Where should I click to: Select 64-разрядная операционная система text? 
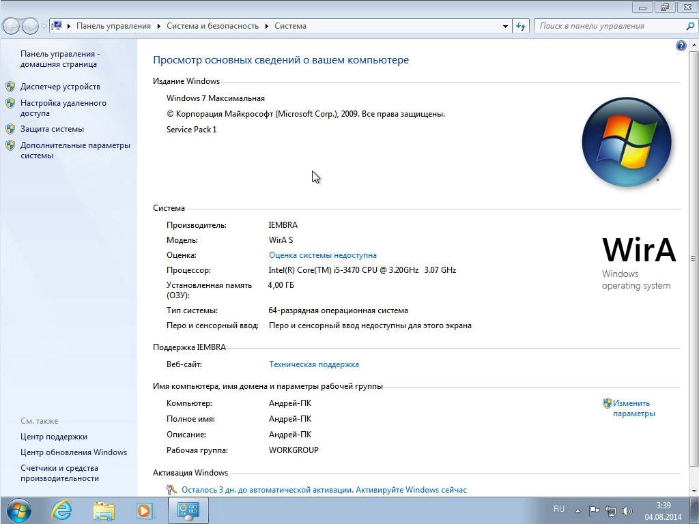coord(338,310)
